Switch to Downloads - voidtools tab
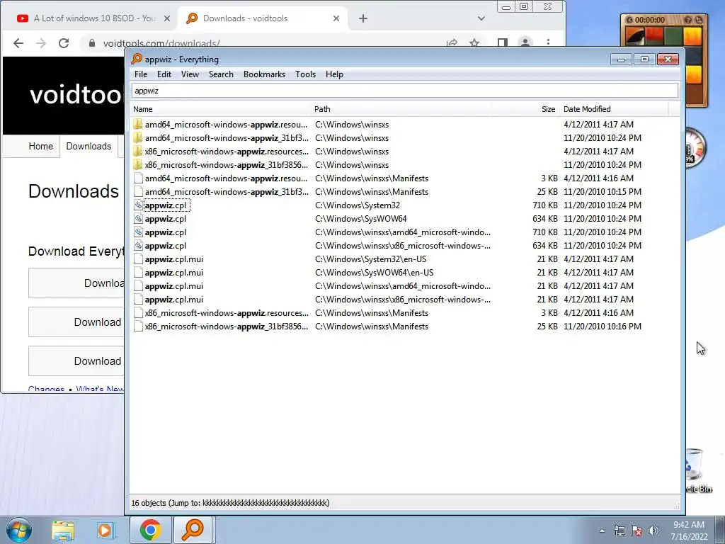This screenshot has height=544, width=725. tap(245, 18)
